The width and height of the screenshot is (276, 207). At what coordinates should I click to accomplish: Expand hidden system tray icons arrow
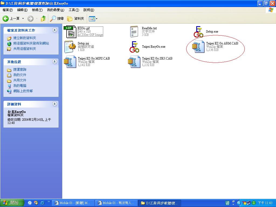(239, 203)
